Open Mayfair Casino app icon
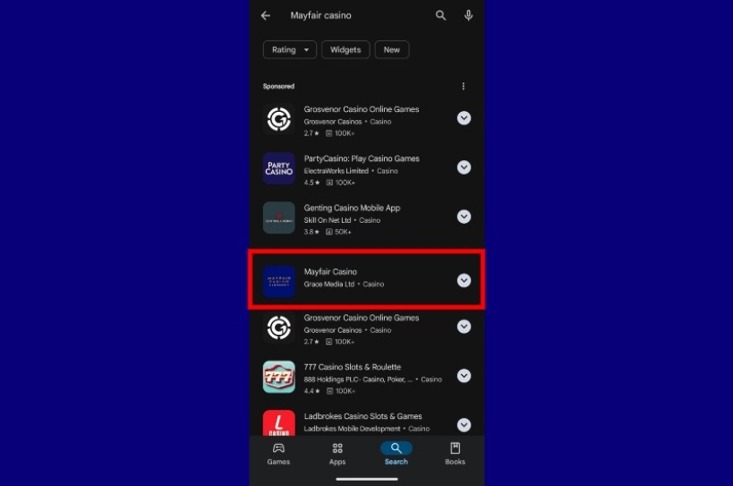733x486 pixels. (x=279, y=281)
